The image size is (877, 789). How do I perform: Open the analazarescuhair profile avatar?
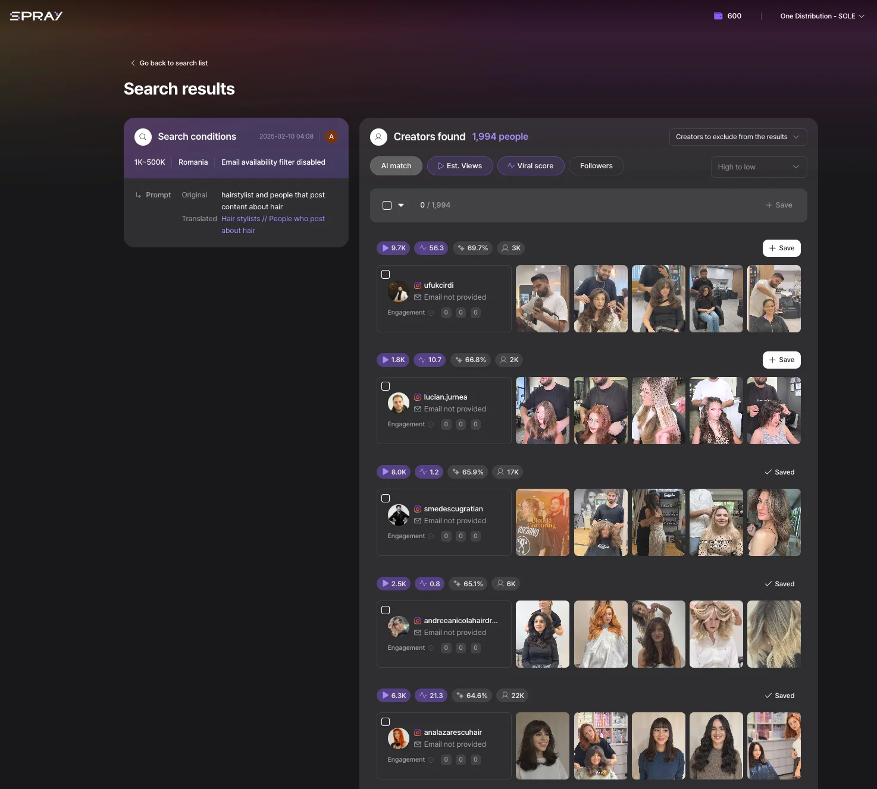(x=398, y=738)
